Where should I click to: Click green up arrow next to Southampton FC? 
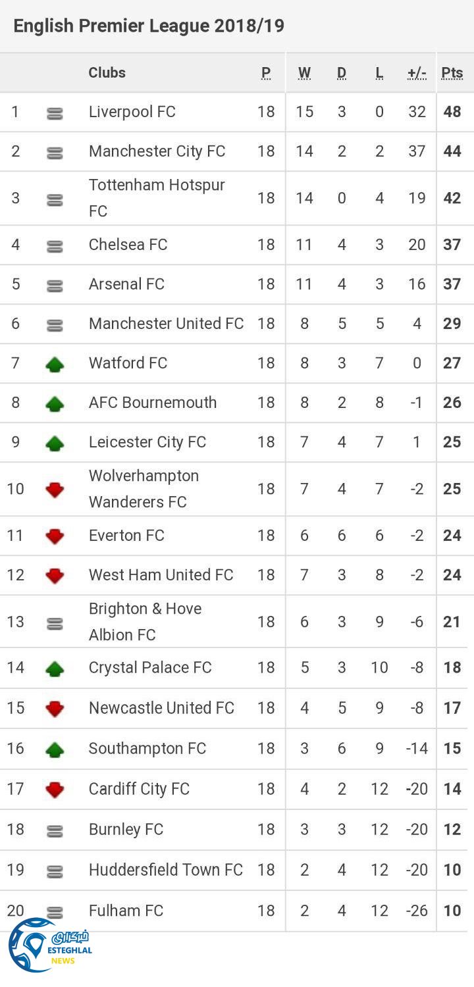pyautogui.click(x=55, y=749)
